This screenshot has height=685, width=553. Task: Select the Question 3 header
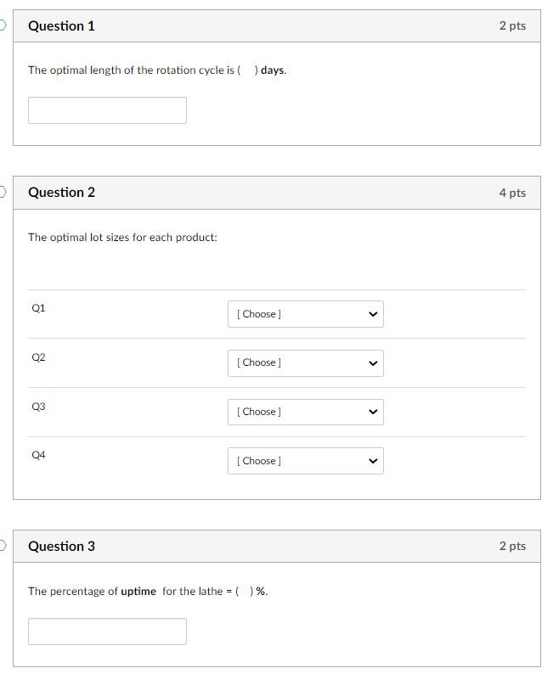click(x=60, y=546)
